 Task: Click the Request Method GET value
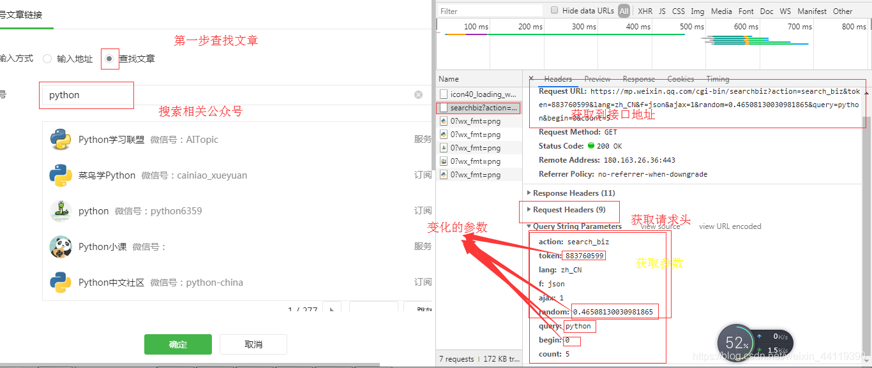click(x=611, y=132)
